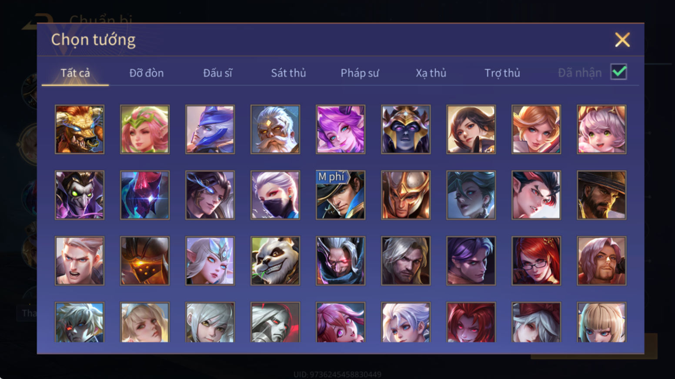The image size is (675, 379).
Task: Pick the pink-haired hero with green leaf crown
Action: pyautogui.click(x=145, y=129)
